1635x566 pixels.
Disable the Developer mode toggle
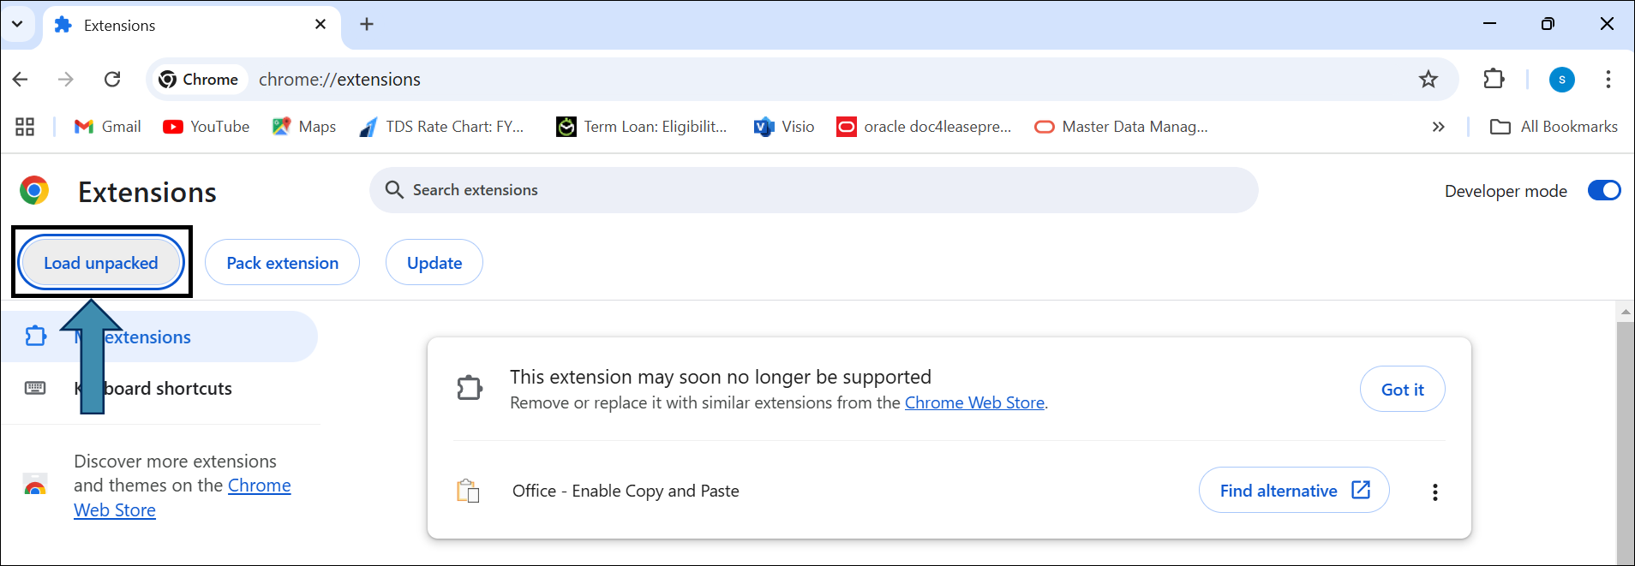click(1603, 190)
